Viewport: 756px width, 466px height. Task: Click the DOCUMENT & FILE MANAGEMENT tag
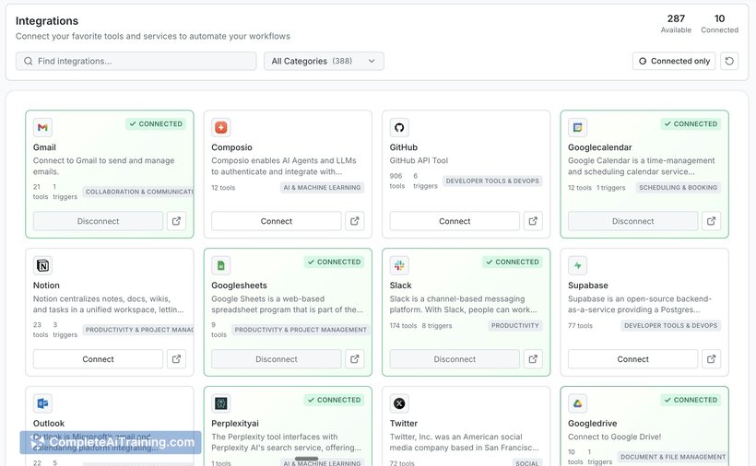tap(673, 457)
